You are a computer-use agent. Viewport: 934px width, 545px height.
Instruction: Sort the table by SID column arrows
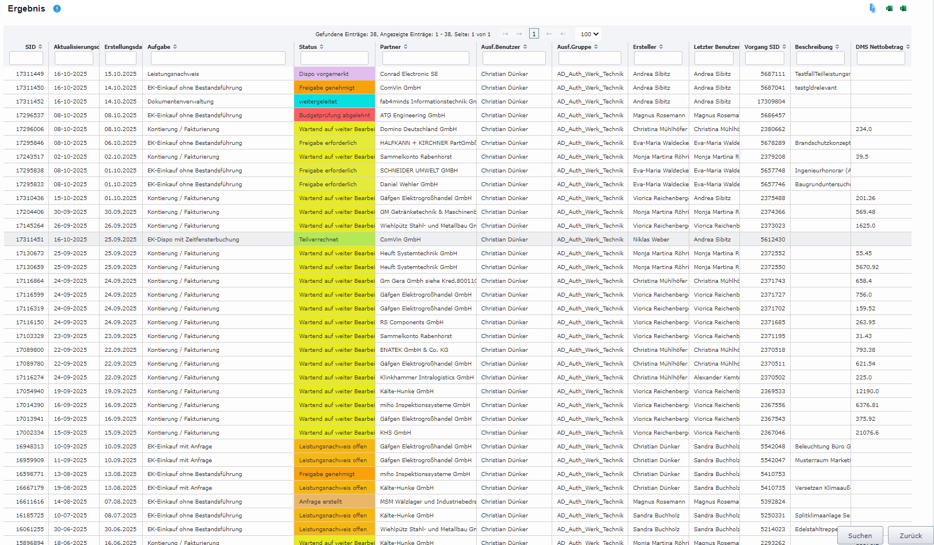point(40,47)
